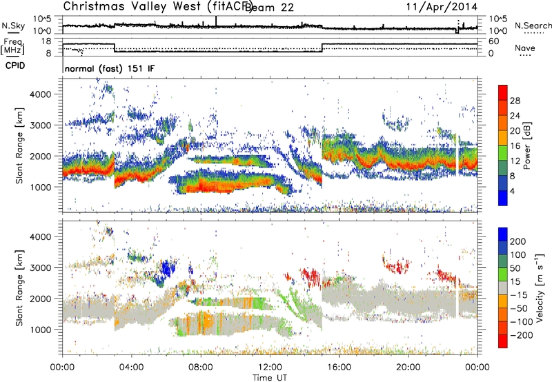
Task: Click the "12:00" time tick label
Action: pyautogui.click(x=270, y=368)
